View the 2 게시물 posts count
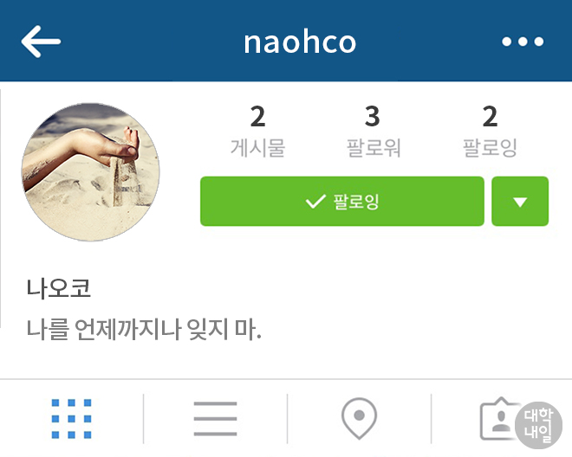Viewport: 572px width, 457px height. [x=257, y=132]
